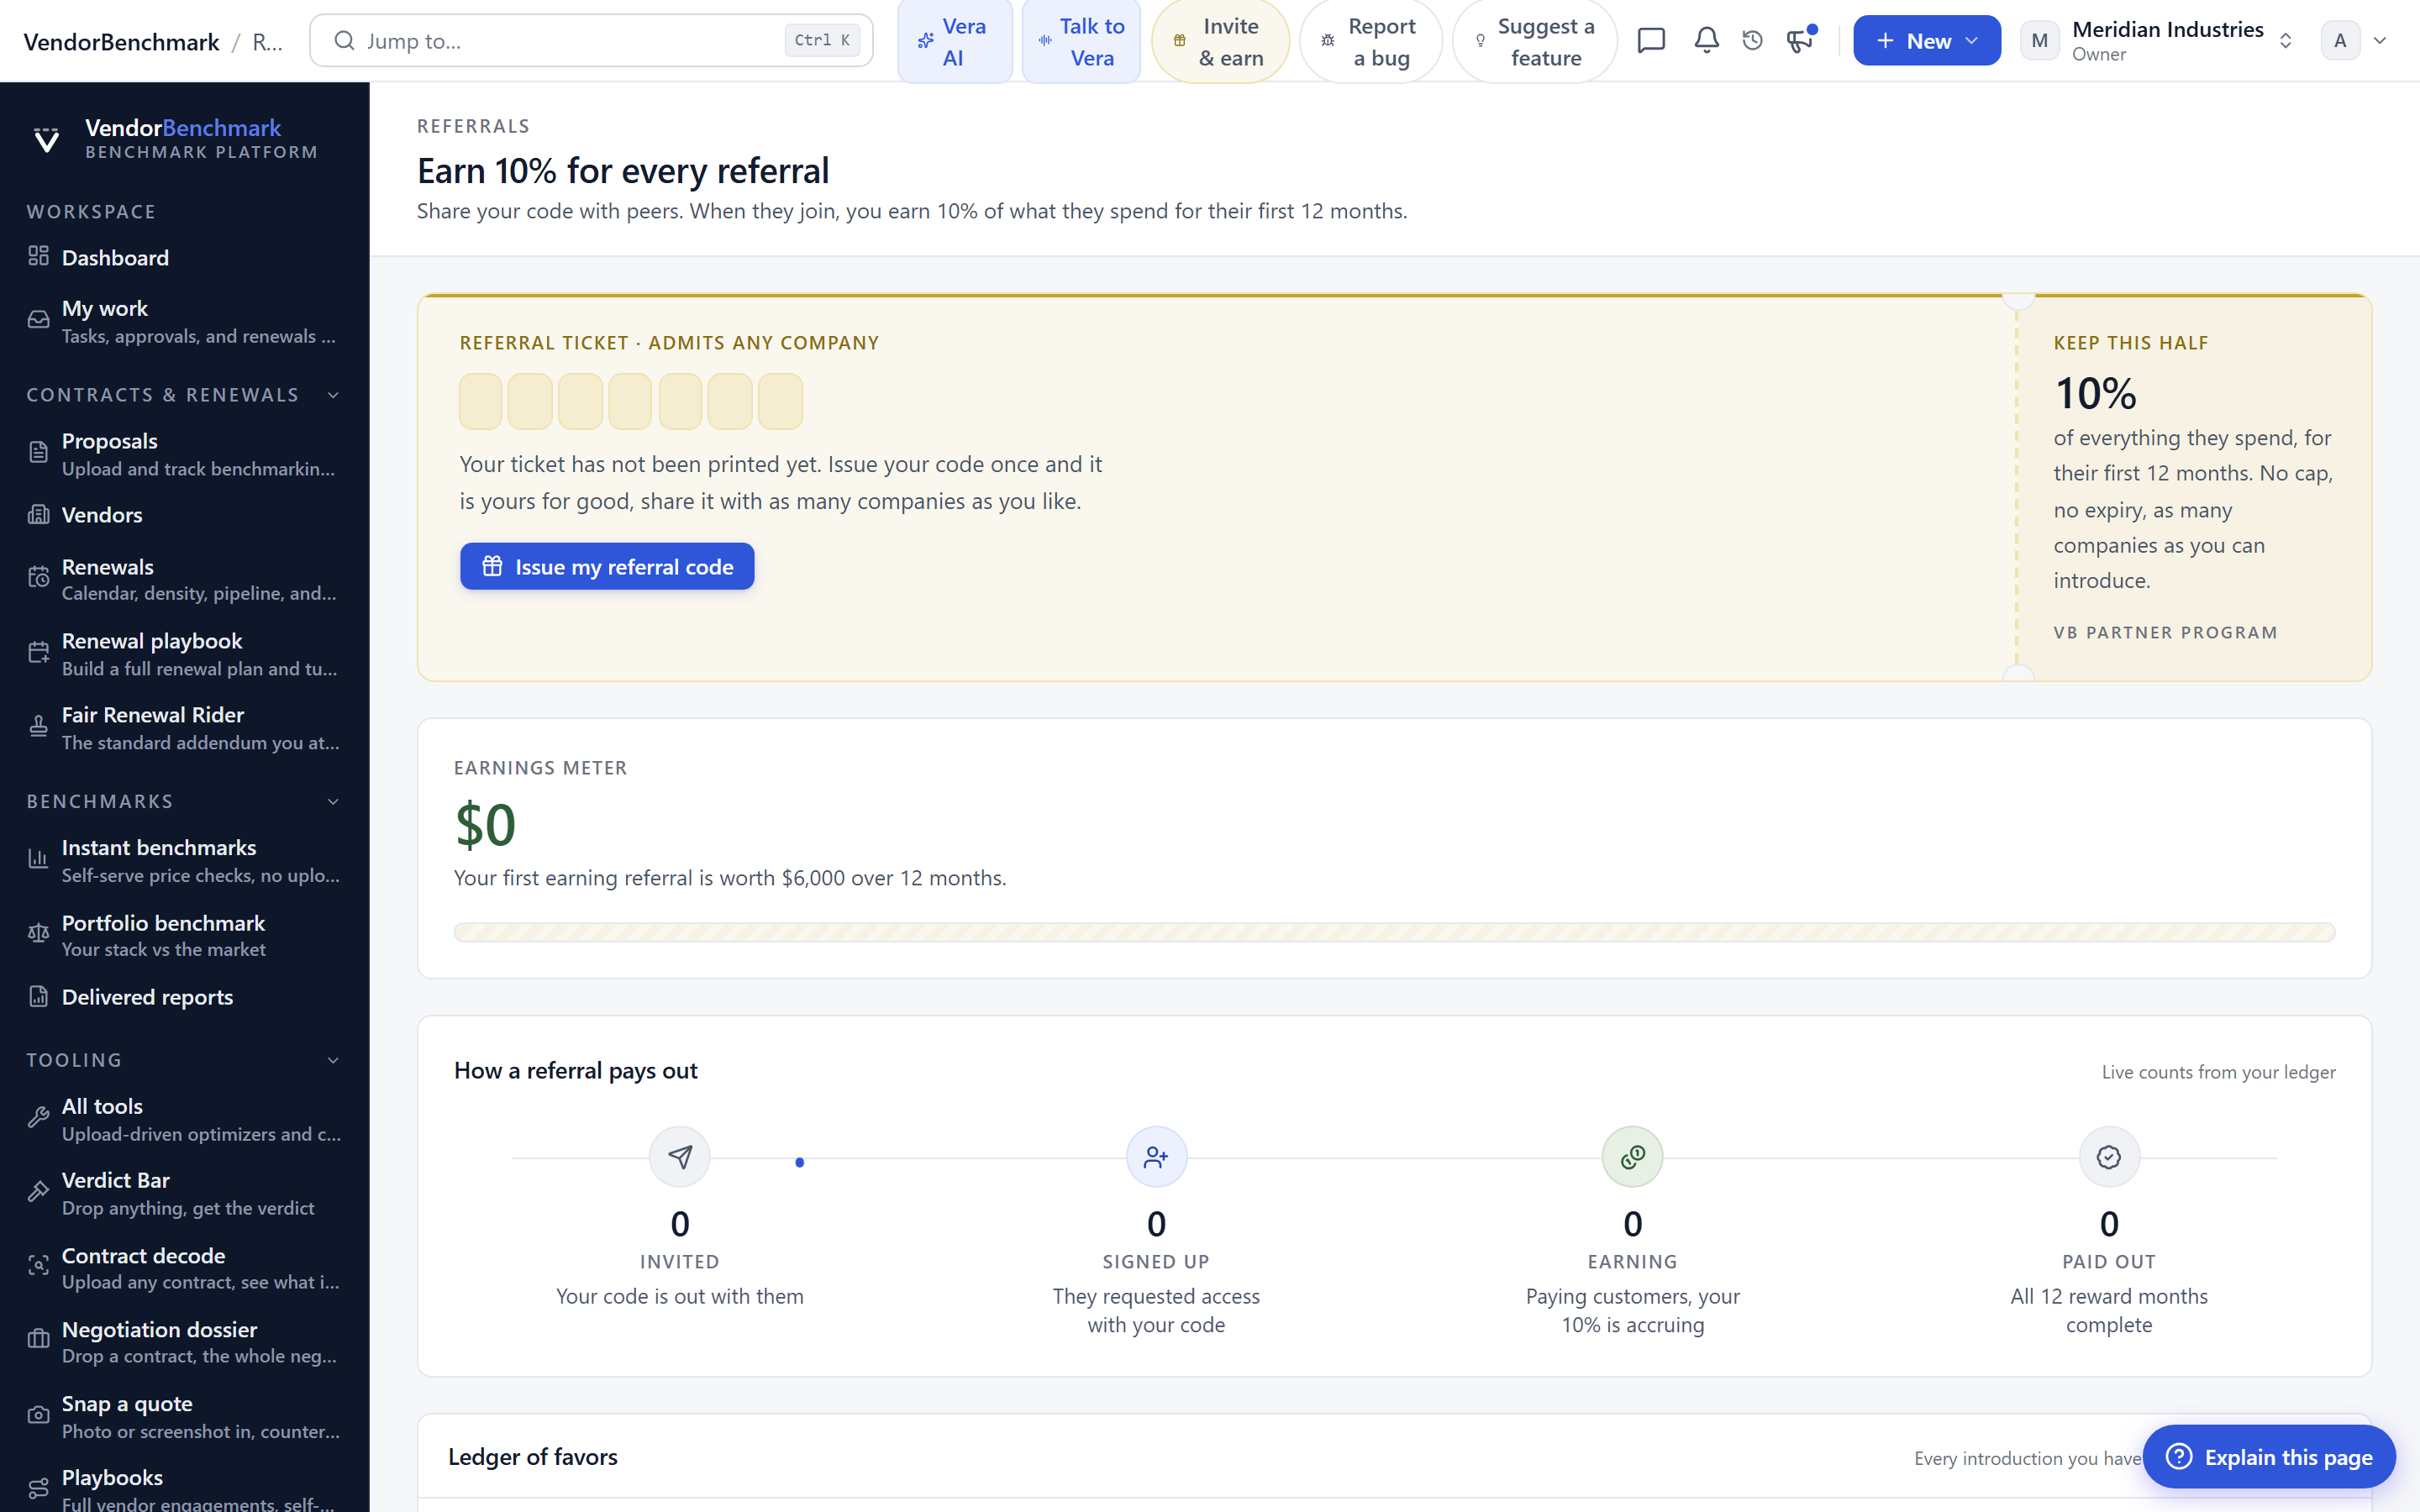
Task: Click the Dashboard grid icon
Action: tap(38, 256)
